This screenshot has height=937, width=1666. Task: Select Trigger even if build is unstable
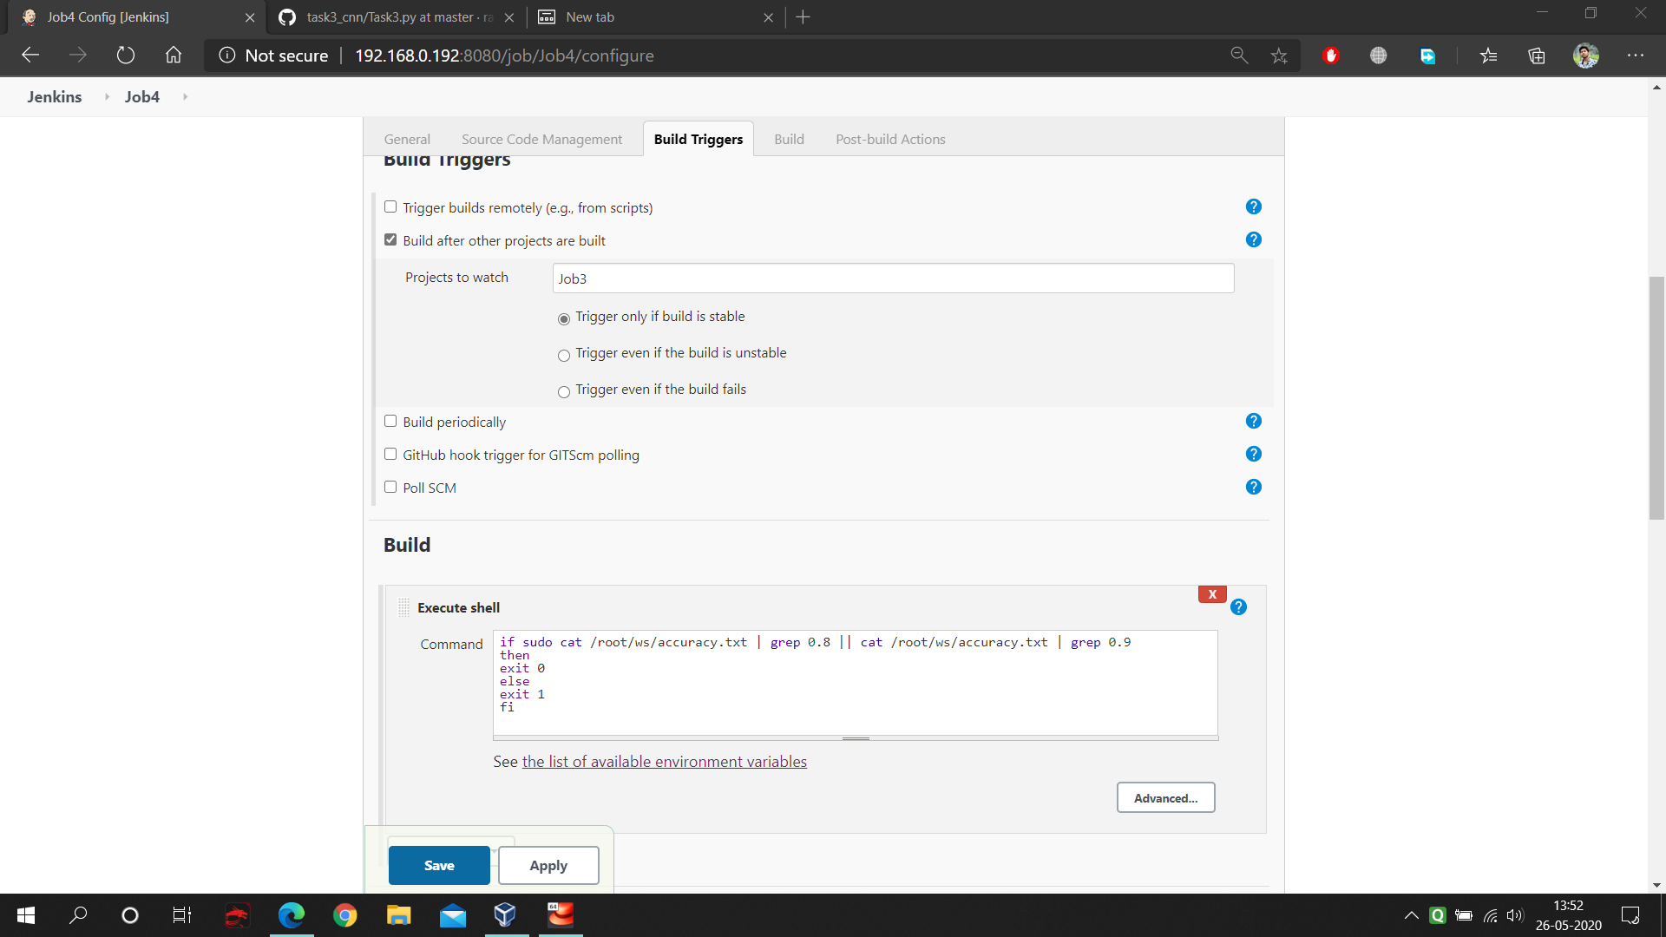[564, 355]
